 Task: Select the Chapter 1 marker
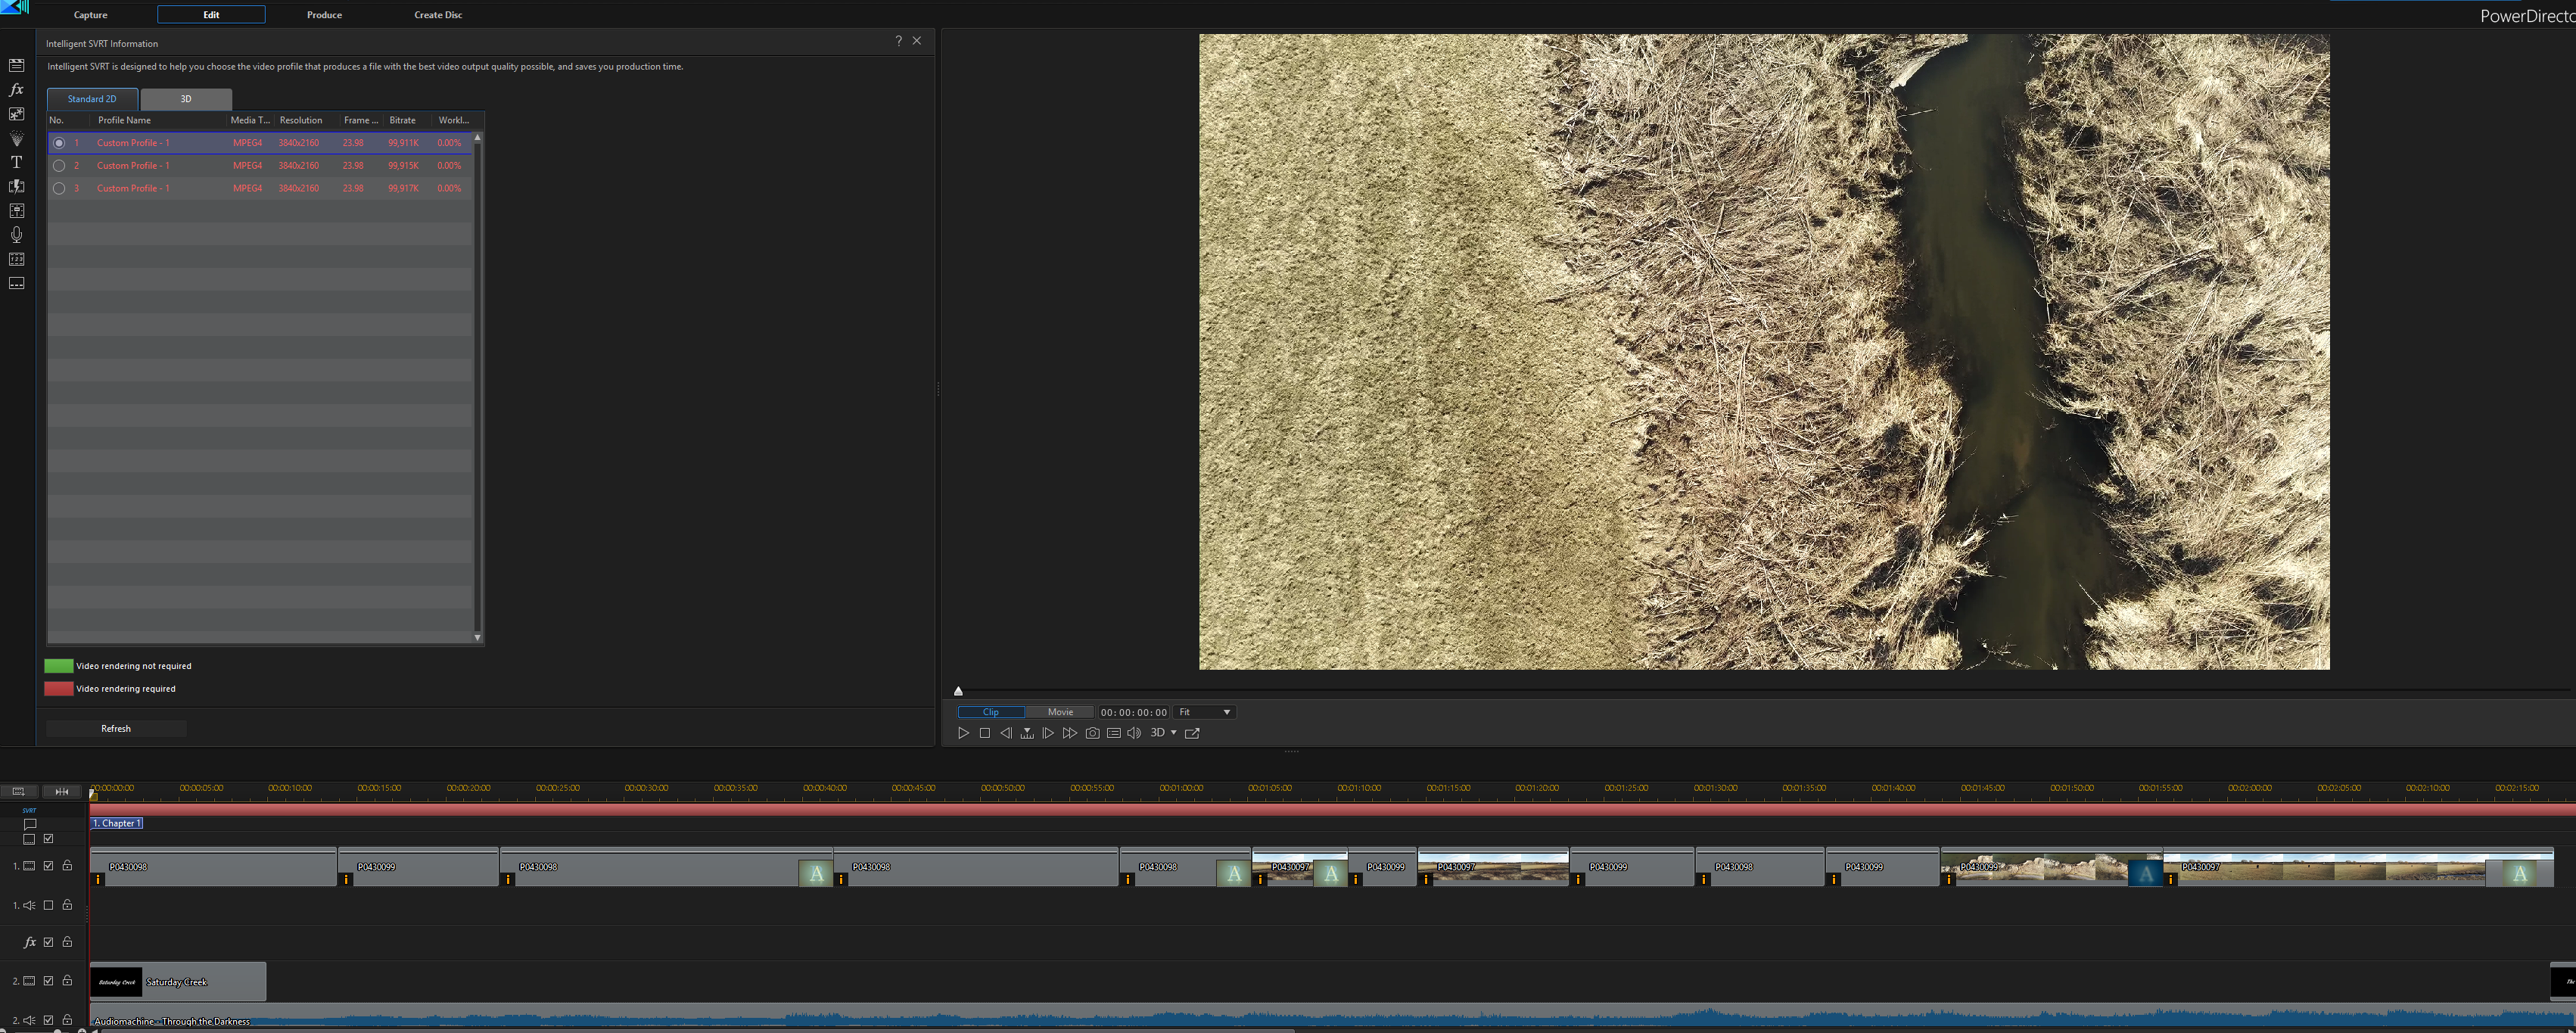coord(117,824)
